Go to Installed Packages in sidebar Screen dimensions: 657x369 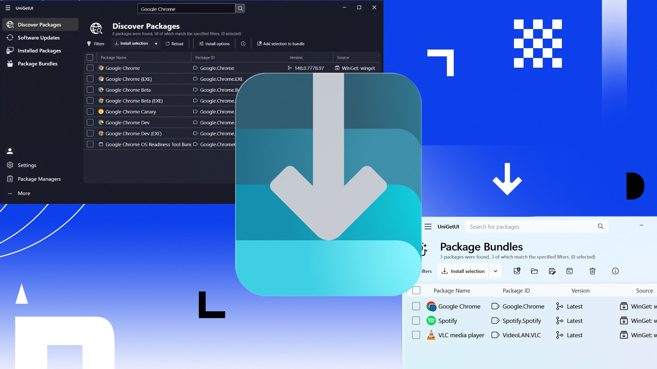[x=40, y=51]
